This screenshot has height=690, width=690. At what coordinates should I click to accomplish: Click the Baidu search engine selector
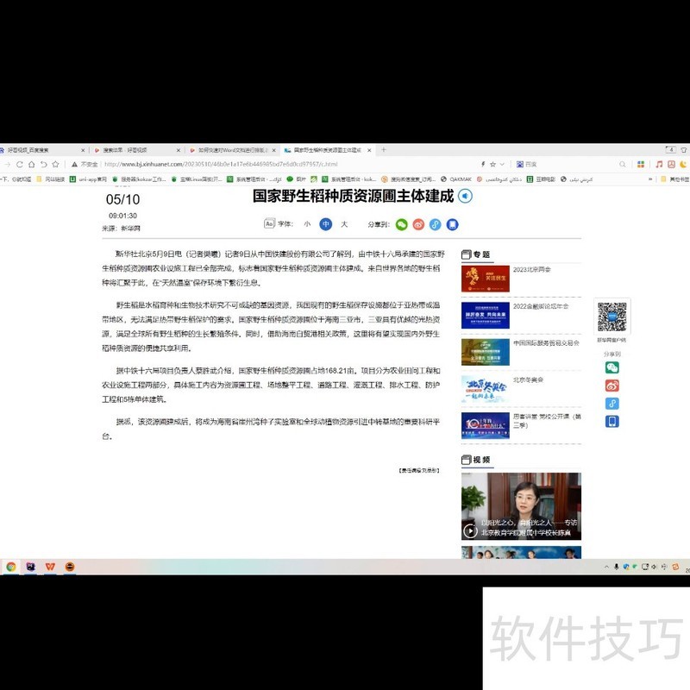tap(526, 164)
